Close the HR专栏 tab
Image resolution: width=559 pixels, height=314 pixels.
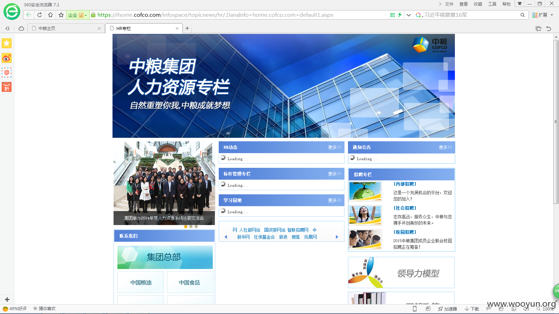(177, 29)
